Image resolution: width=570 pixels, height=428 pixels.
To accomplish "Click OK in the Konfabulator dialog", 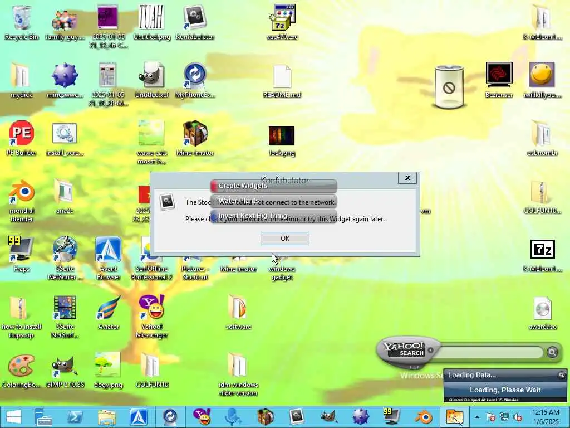I will pyautogui.click(x=284, y=239).
